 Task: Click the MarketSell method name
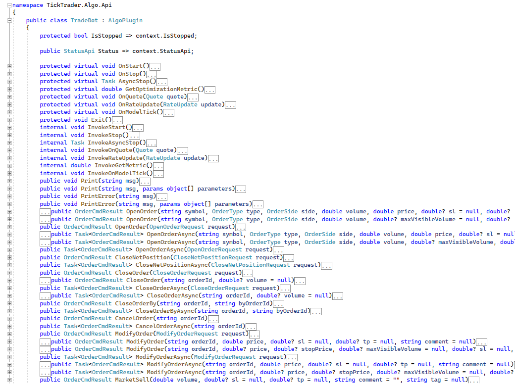[x=132, y=380]
